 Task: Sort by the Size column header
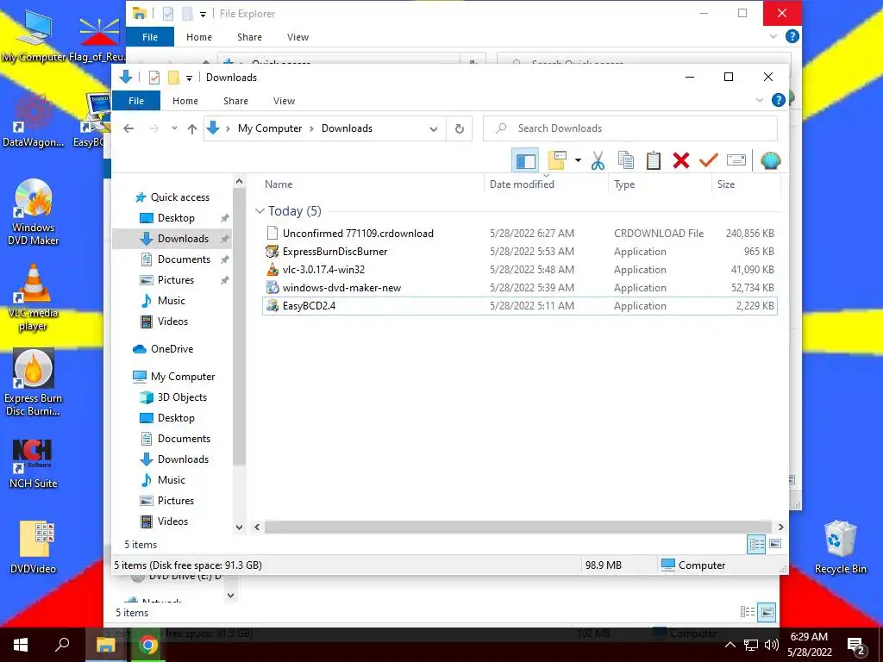[726, 184]
